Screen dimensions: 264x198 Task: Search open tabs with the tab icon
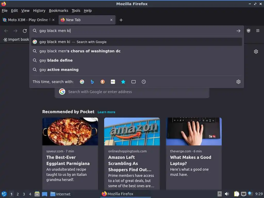[133, 82]
